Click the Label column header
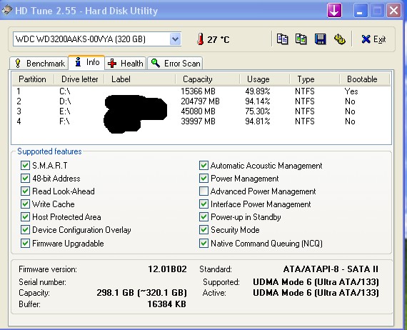Screen dimensions: 407x330 140,79
